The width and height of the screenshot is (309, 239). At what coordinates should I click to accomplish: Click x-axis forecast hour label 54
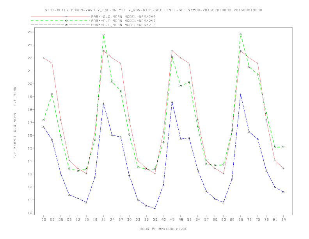198,219
